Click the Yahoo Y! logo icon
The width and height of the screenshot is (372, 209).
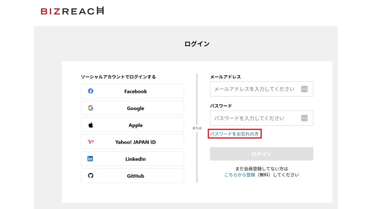(91, 142)
